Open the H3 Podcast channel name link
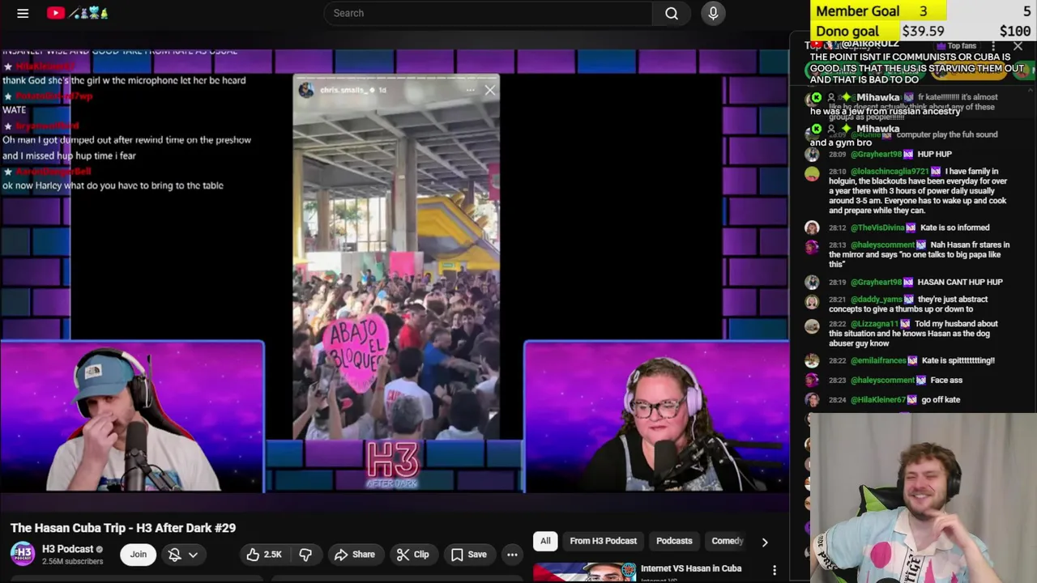The height and width of the screenshot is (583, 1037). 67,549
